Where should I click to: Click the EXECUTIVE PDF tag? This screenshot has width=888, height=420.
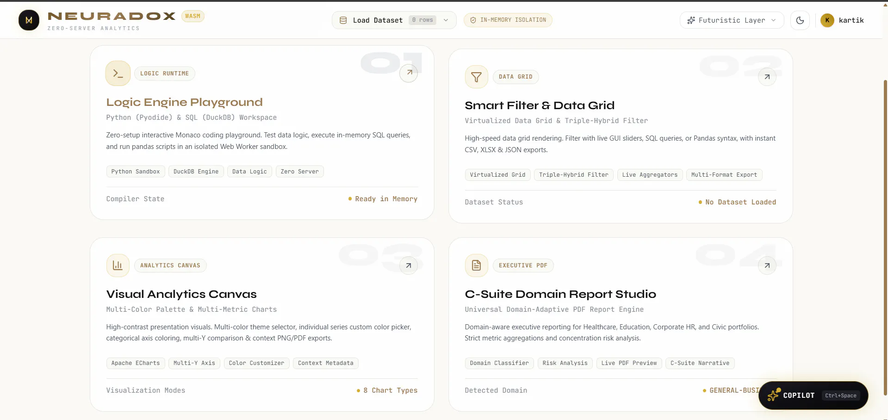click(x=523, y=266)
